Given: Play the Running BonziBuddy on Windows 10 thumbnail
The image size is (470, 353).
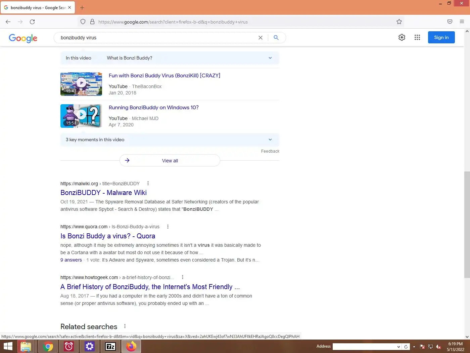Looking at the screenshot, I should point(81,116).
